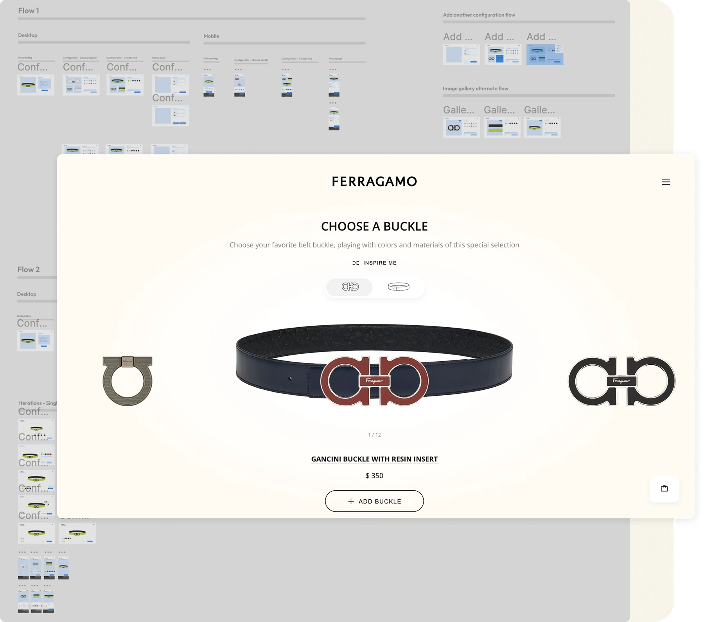704x622 pixels.
Task: Open second Galle frame thumbnail in canvas
Action: 502,127
